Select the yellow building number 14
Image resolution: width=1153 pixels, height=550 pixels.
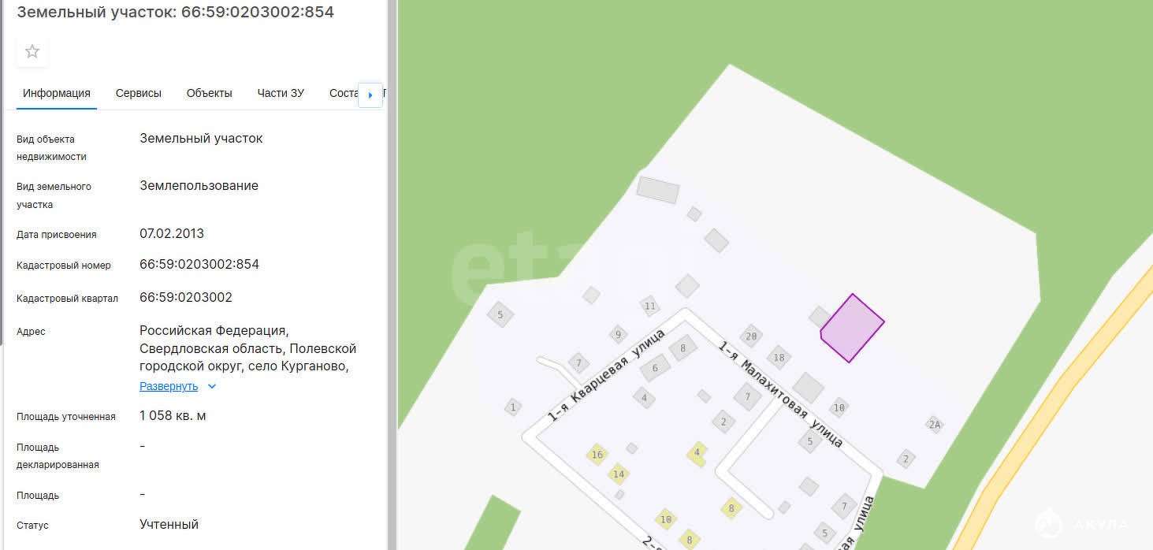click(619, 474)
